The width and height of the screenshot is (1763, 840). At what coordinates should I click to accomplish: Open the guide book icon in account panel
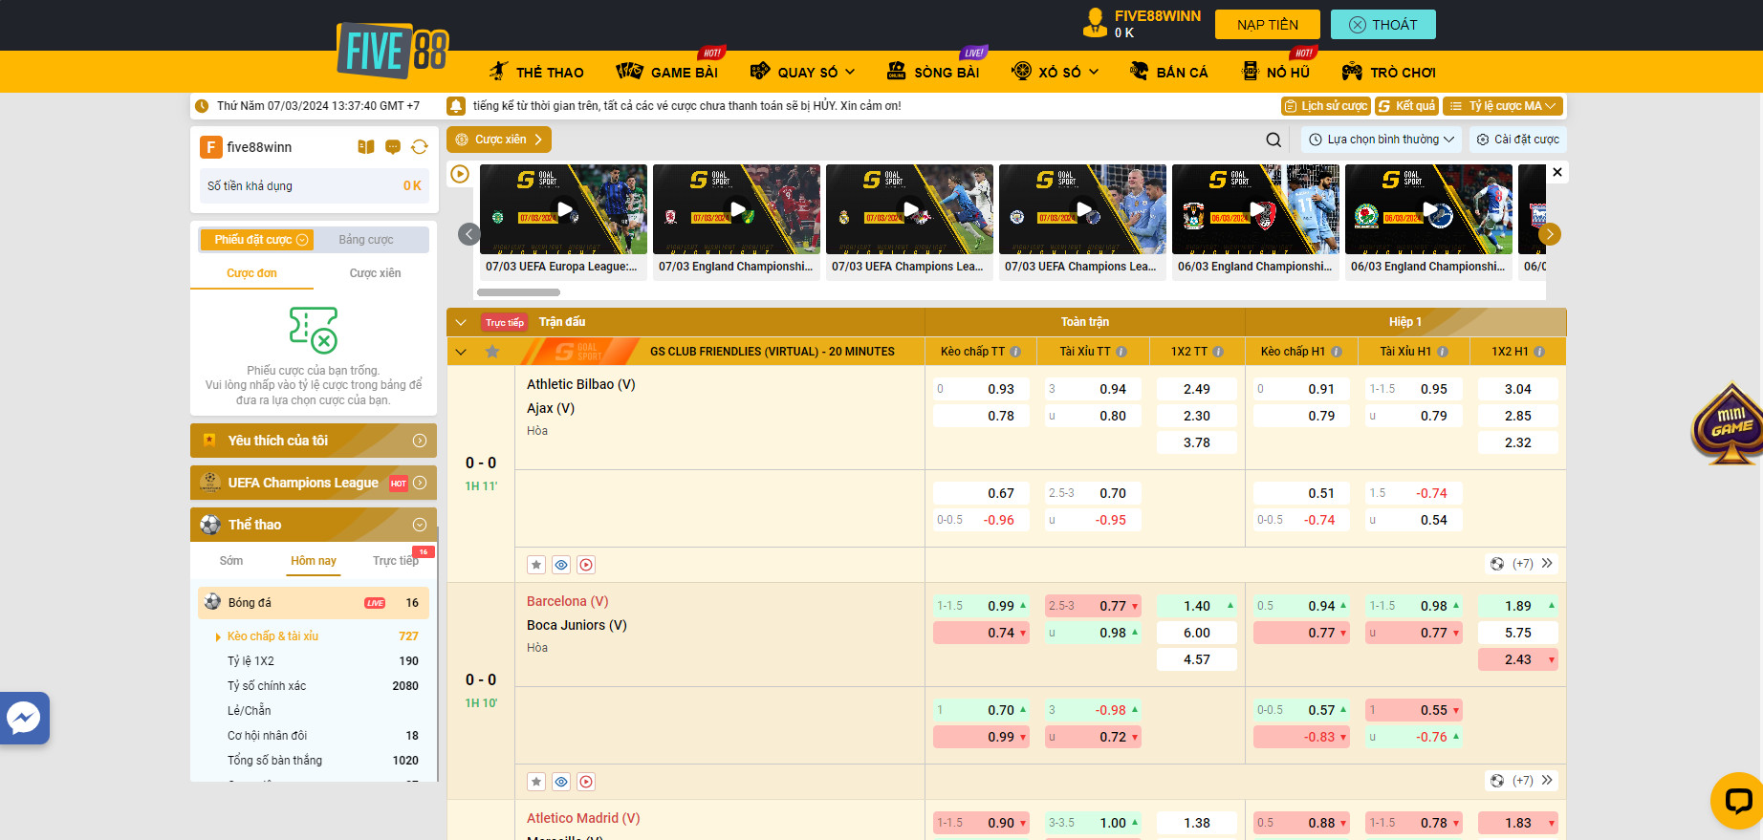tap(366, 146)
